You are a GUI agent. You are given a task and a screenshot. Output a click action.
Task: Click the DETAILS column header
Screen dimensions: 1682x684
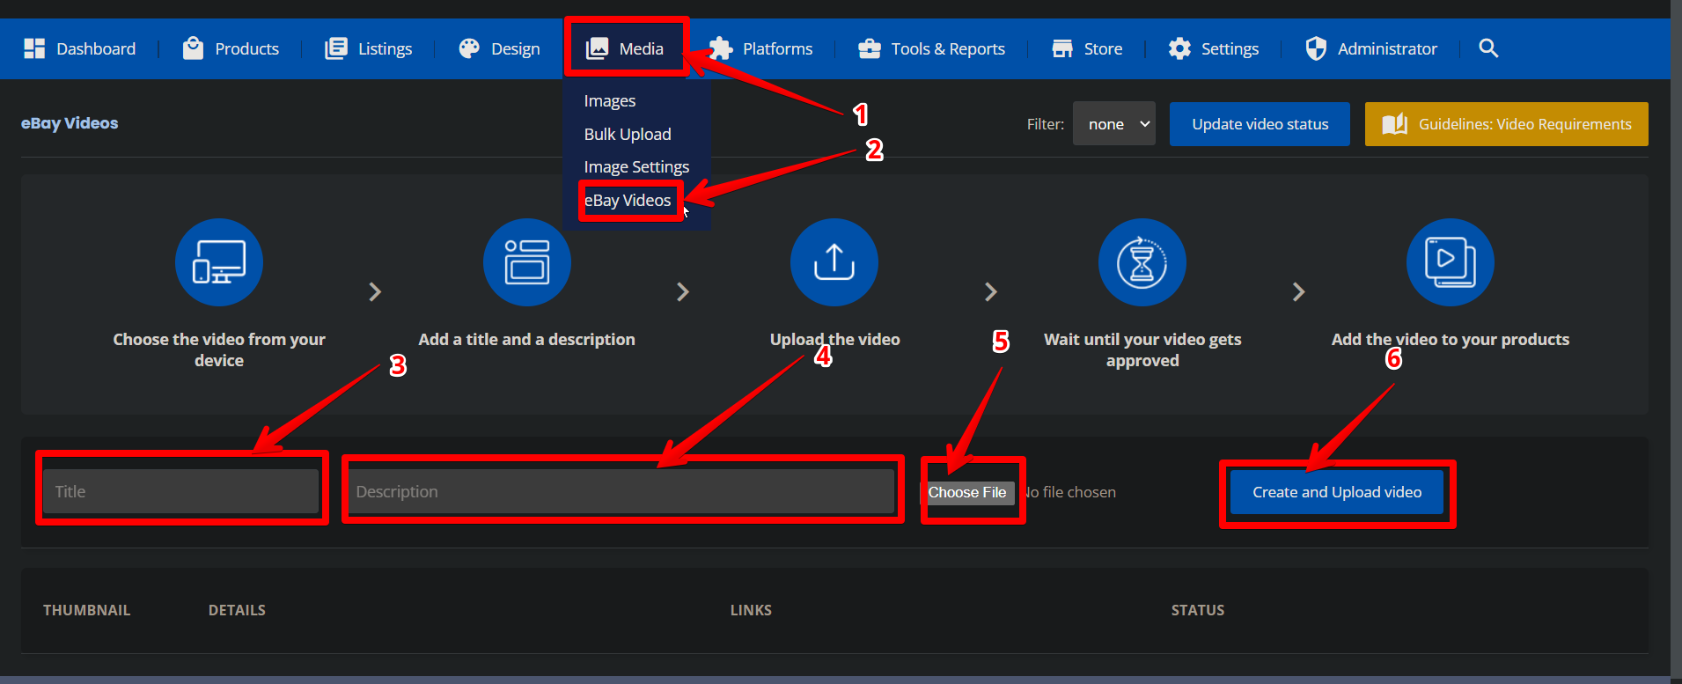coord(237,610)
